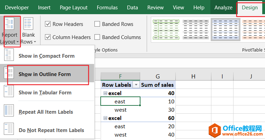Image resolution: width=265 pixels, height=140 pixels.
Task: Select column H header
Action: (193, 76)
